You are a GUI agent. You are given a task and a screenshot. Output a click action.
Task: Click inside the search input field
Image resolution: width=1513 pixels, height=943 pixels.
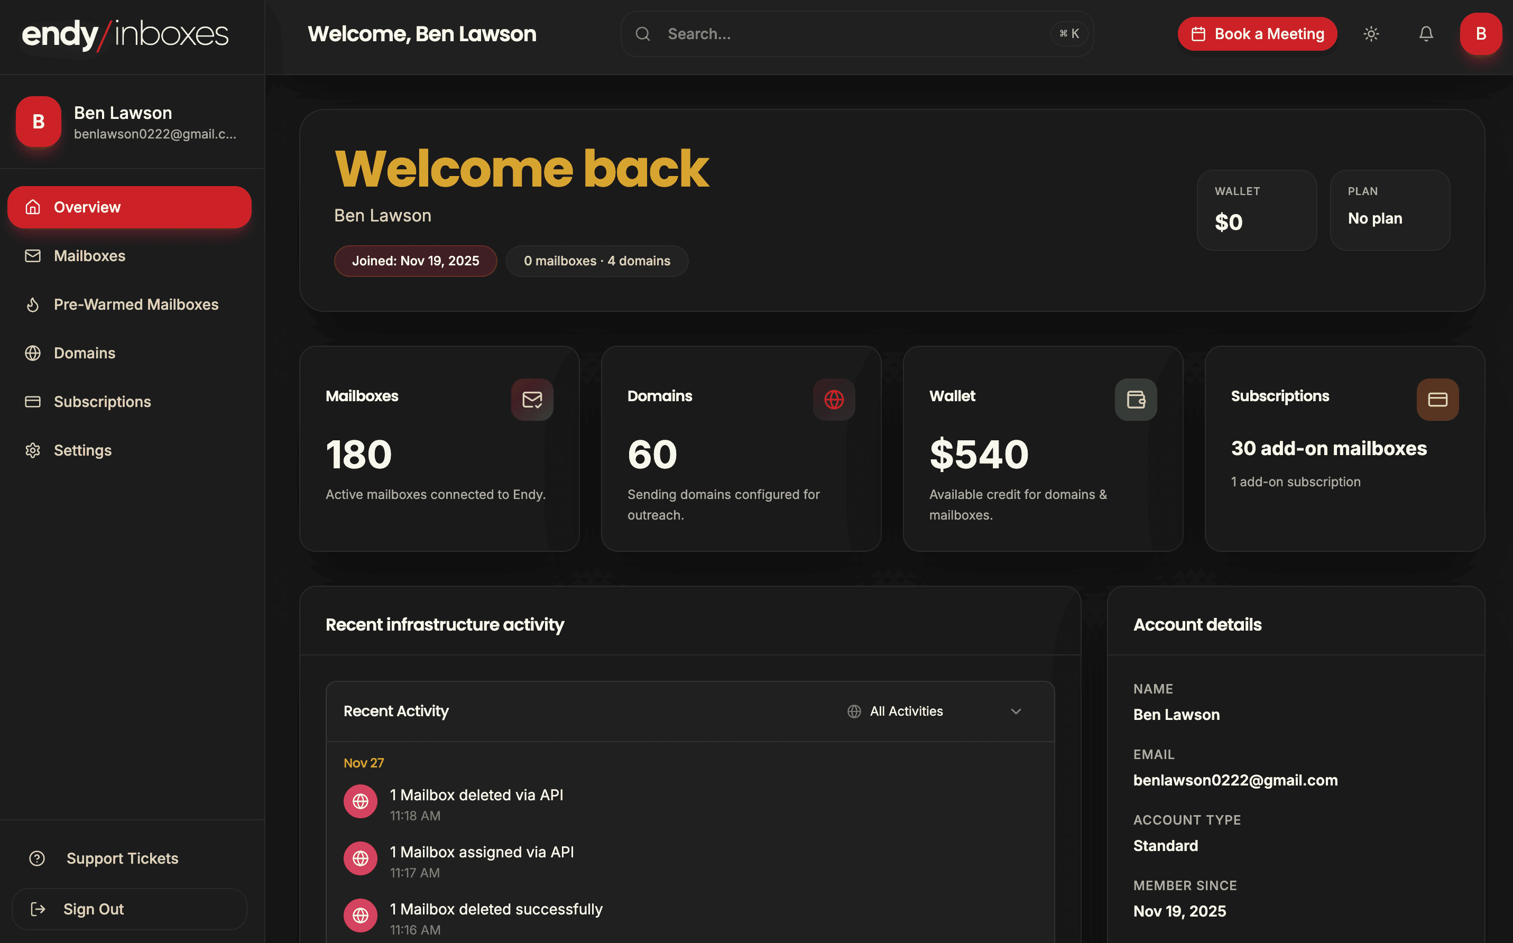(x=811, y=34)
